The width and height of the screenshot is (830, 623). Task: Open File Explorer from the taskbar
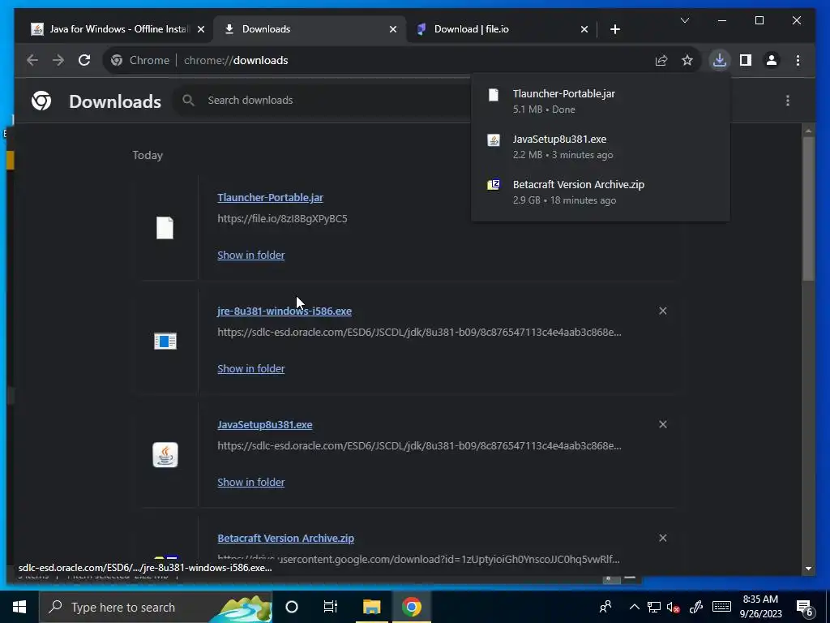(x=371, y=607)
